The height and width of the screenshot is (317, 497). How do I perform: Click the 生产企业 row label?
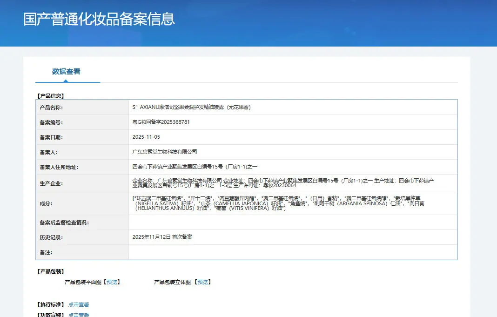[x=51, y=183]
